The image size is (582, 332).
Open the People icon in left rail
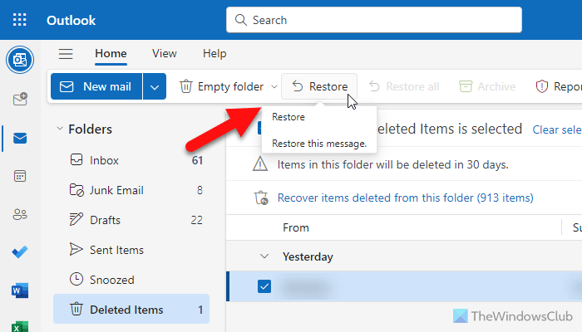[19, 214]
